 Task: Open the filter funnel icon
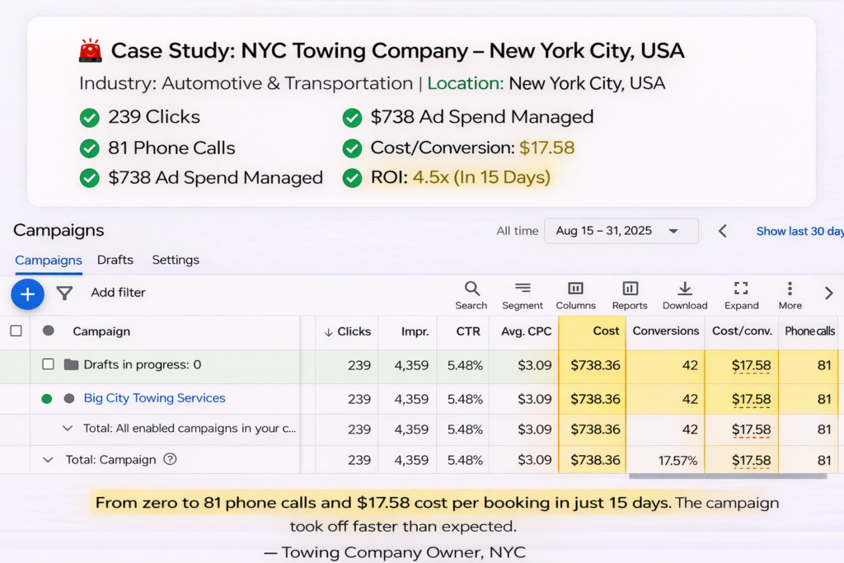pyautogui.click(x=64, y=293)
